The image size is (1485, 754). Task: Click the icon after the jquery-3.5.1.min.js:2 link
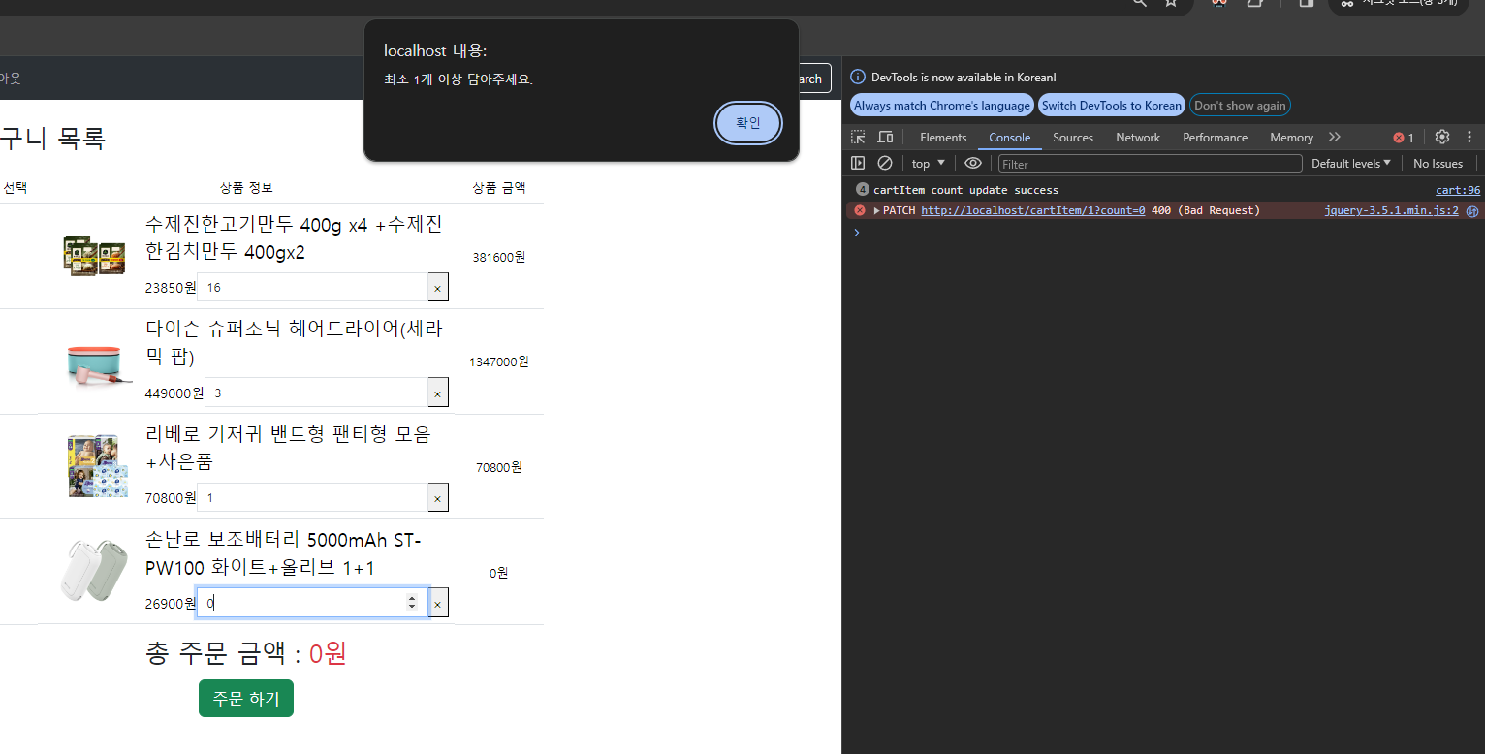1471,210
